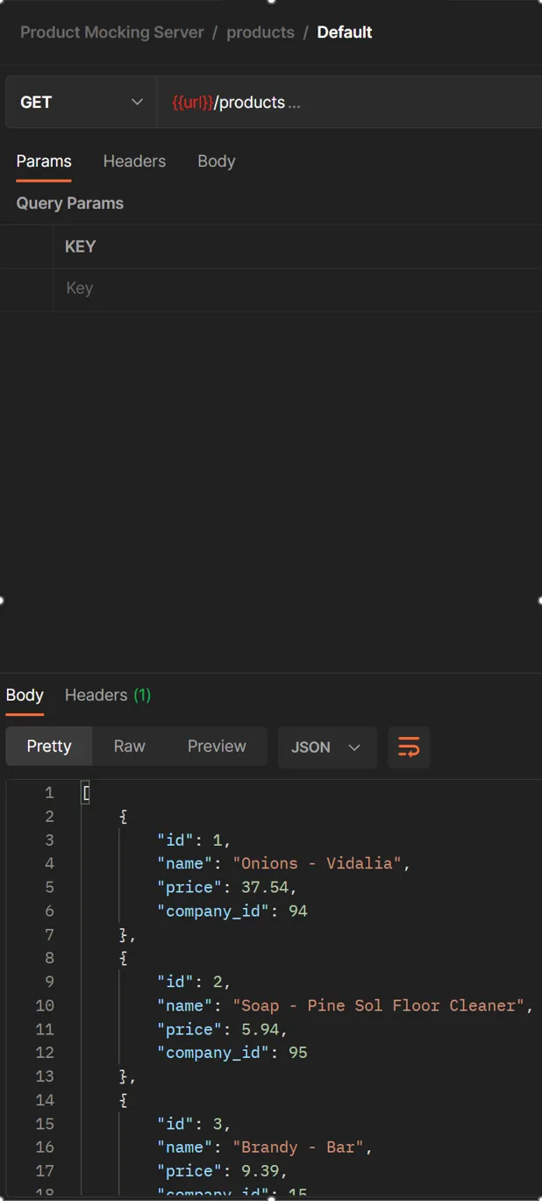Screen dimensions: 542x1201
Task: Click the "id": 1 line
Action: 194,840
